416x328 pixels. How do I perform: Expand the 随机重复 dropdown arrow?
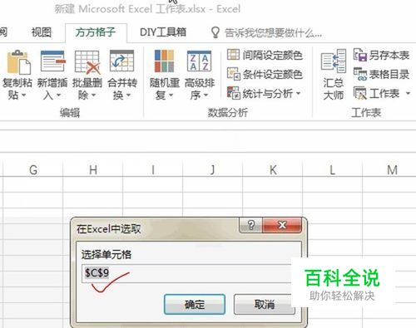(171, 95)
